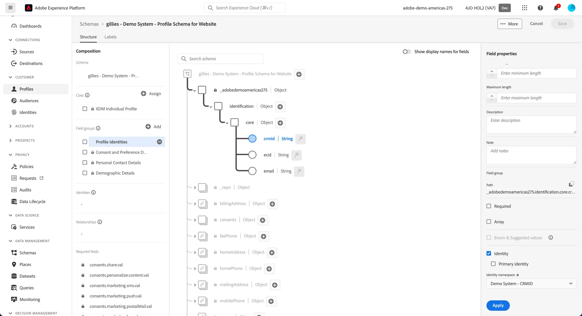This screenshot has width=582, height=316.
Task: Open the More actions button
Action: 510,24
